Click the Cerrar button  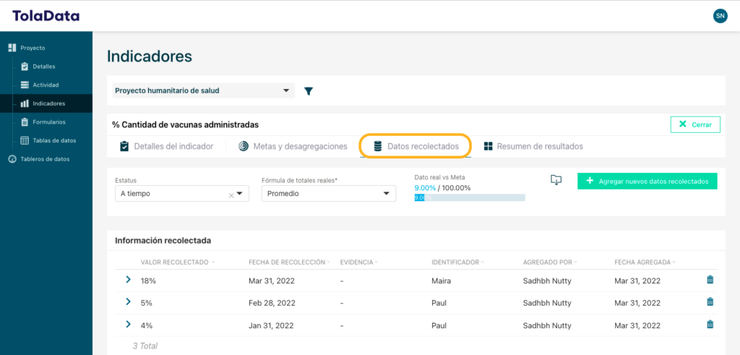click(x=695, y=124)
